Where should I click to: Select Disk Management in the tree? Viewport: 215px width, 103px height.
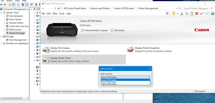click(18, 40)
